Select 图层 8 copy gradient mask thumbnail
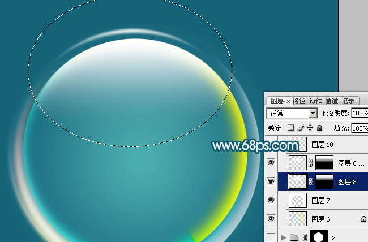 coord(324,163)
